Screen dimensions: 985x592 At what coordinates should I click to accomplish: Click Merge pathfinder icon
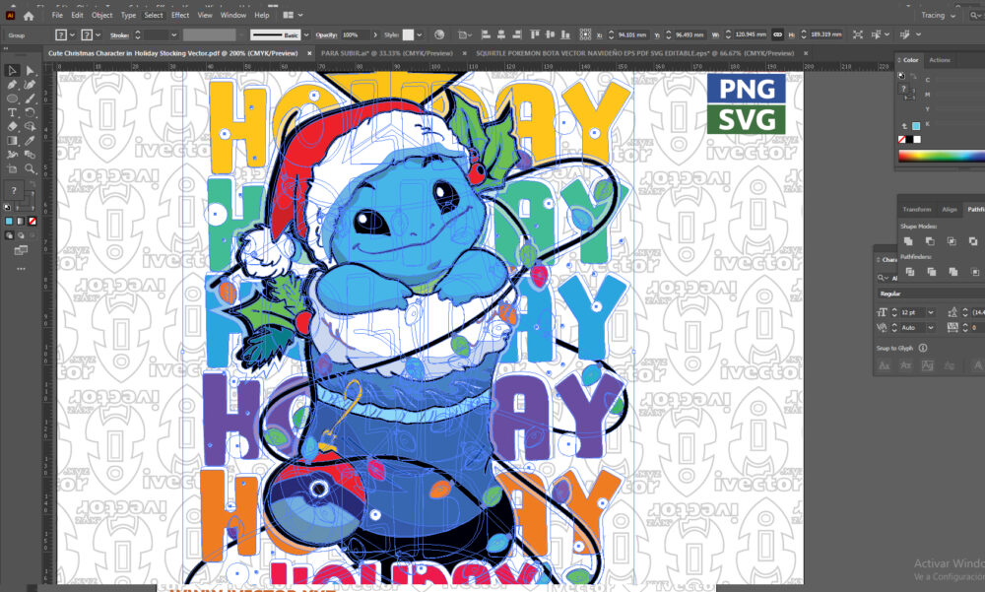coord(953,272)
